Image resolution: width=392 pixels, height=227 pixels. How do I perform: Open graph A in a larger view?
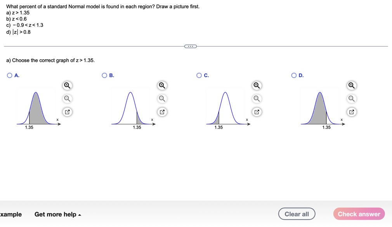pos(67,112)
